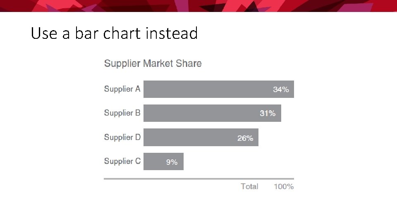The width and height of the screenshot is (397, 223).
Task: Click the Supplier A row label
Action: 122,89
